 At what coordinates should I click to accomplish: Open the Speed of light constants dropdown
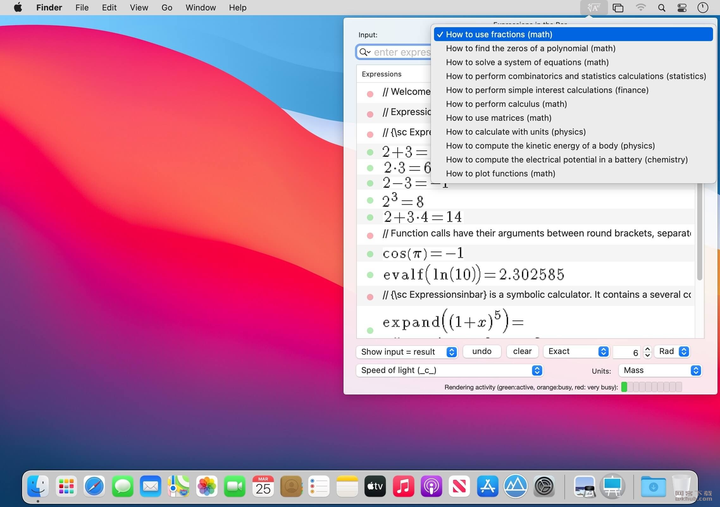point(450,370)
